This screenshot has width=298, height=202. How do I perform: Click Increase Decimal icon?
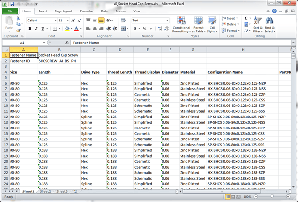[160, 29]
